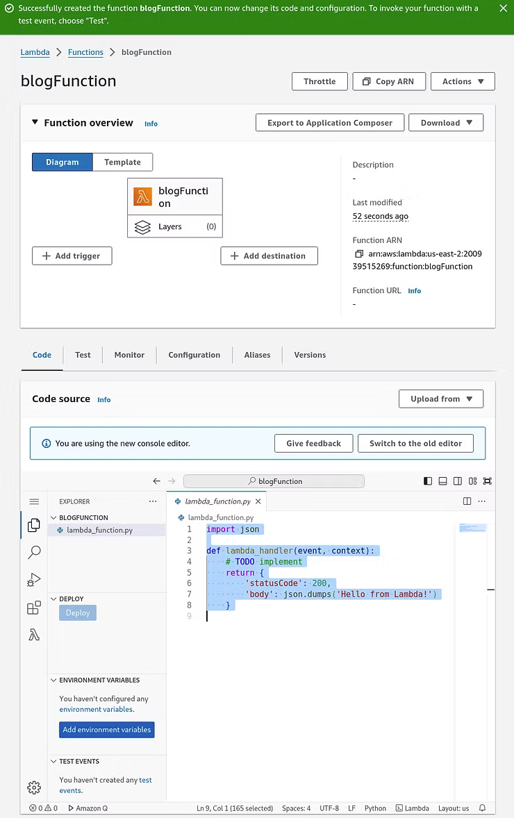Switch to the Versions tab
The image size is (514, 818).
pyautogui.click(x=310, y=355)
